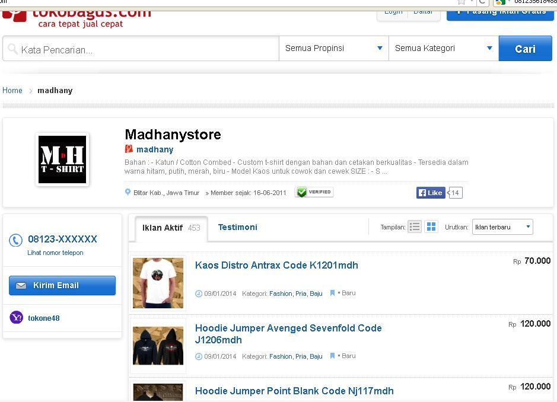The height and width of the screenshot is (402, 557).
Task: Switch to grid view display
Action: pyautogui.click(x=431, y=226)
